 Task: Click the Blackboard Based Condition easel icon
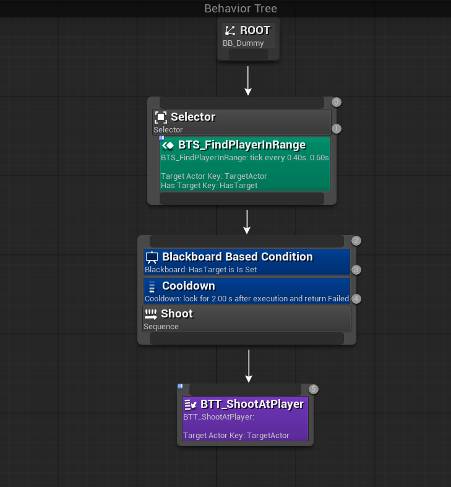(x=152, y=257)
